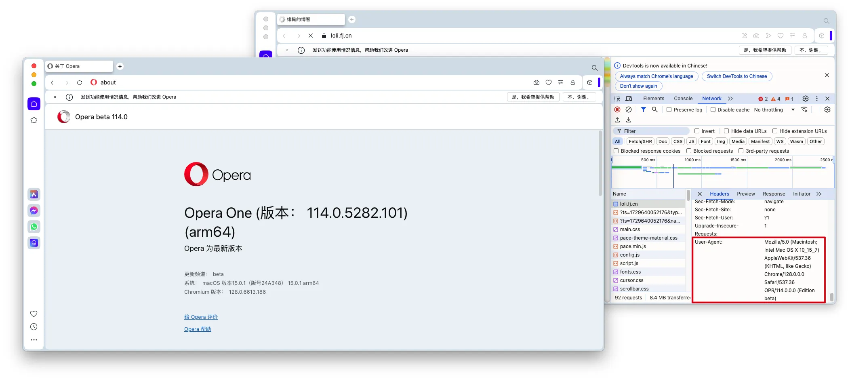Viewport: 850px width, 381px height.
Task: Click Always match Chrome's language
Action: [x=656, y=76]
